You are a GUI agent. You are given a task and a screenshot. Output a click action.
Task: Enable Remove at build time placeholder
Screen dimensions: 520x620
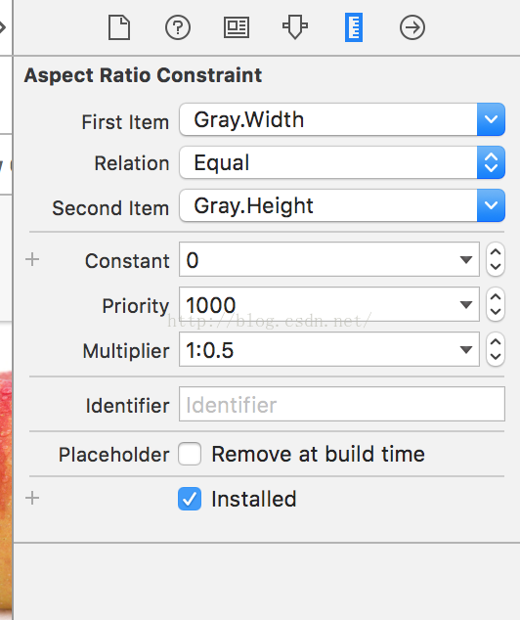[x=190, y=454]
